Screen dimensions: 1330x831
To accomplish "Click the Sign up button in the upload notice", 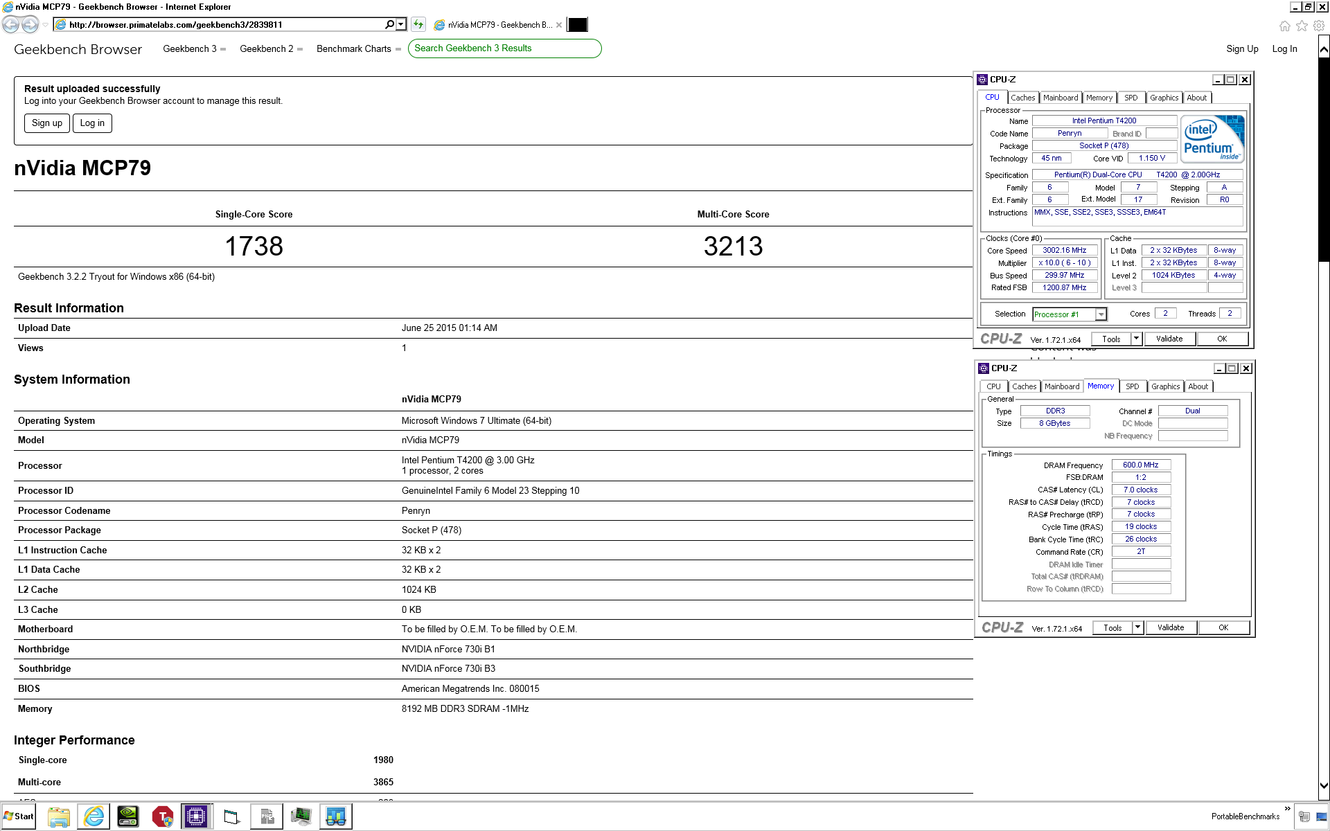I will point(47,123).
